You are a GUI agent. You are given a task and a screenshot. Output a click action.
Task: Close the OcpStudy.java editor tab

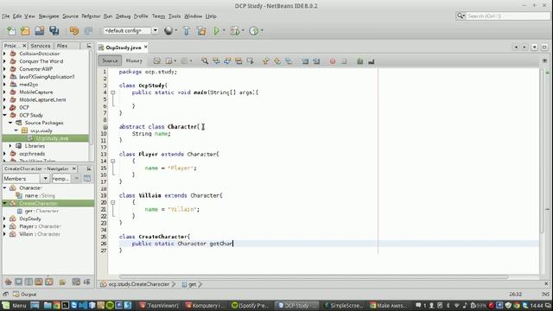[x=146, y=47]
